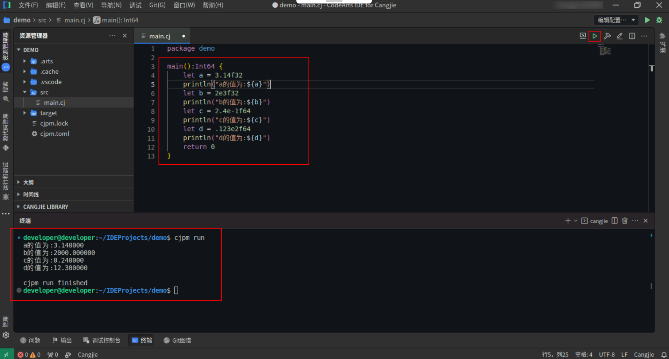The image size is (669, 359).
Task: Add new terminal with plus icon
Action: pyautogui.click(x=568, y=221)
